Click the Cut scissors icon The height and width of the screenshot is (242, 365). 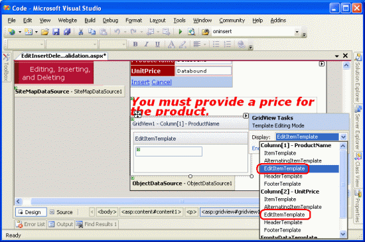click(x=81, y=32)
